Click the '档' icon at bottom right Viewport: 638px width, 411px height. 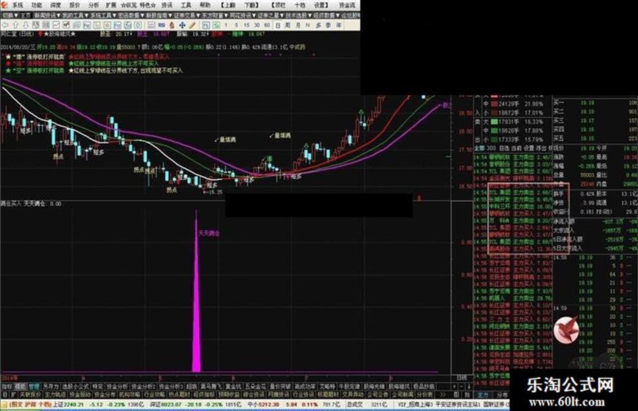pyautogui.click(x=467, y=395)
